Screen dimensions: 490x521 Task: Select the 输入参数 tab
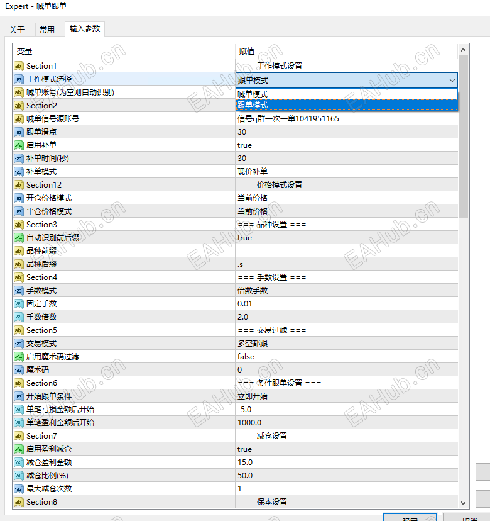85,29
